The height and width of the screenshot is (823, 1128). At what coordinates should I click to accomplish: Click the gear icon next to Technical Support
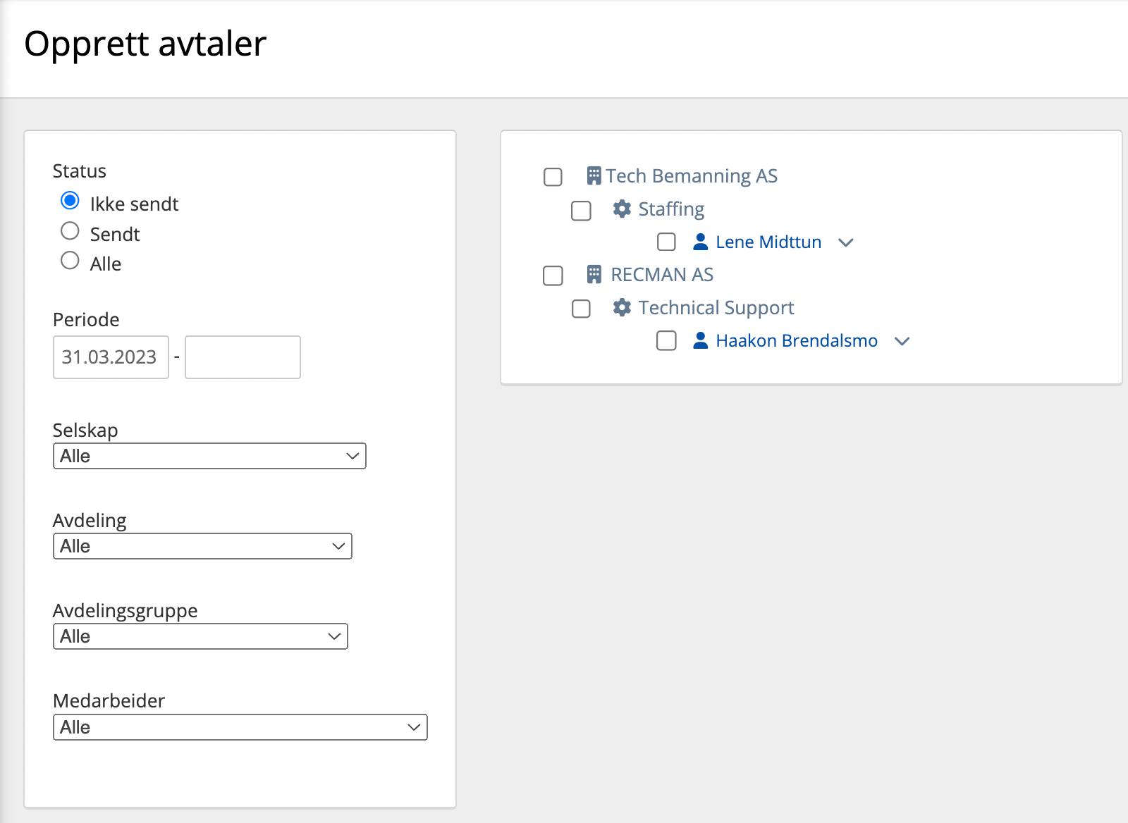coord(622,307)
